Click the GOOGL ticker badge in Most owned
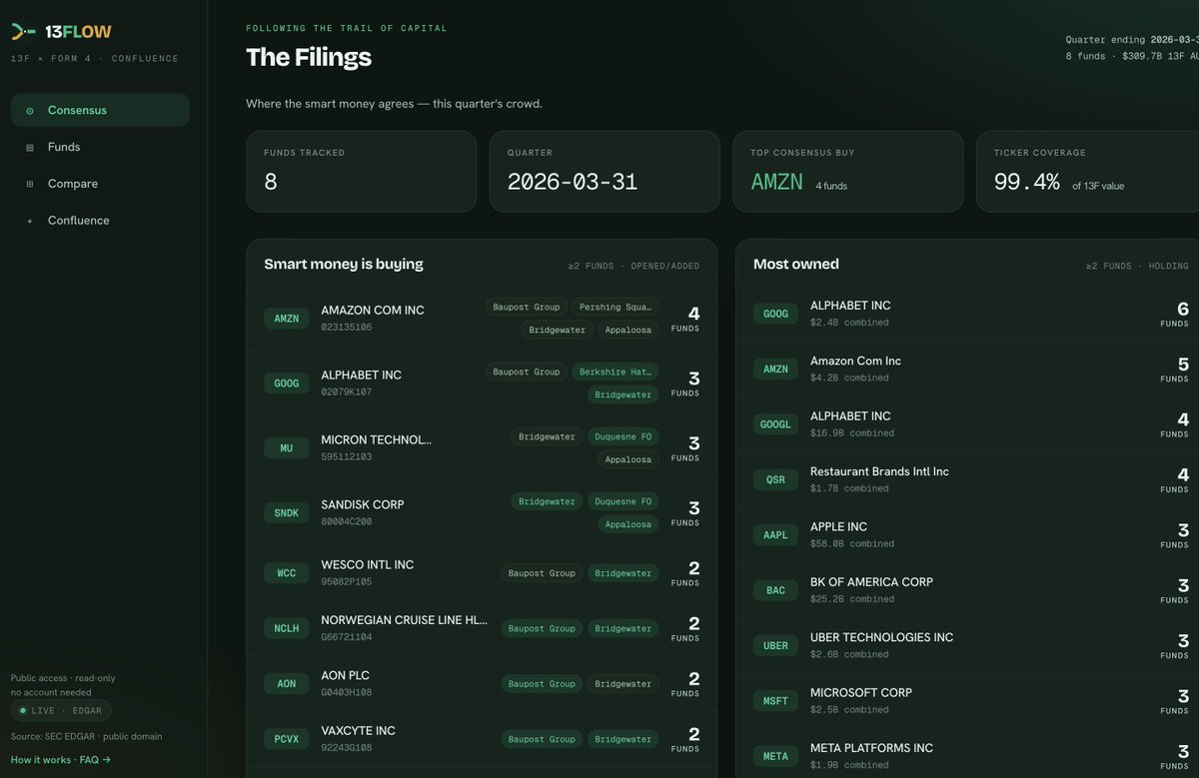1199x778 pixels. pyautogui.click(x=775, y=424)
